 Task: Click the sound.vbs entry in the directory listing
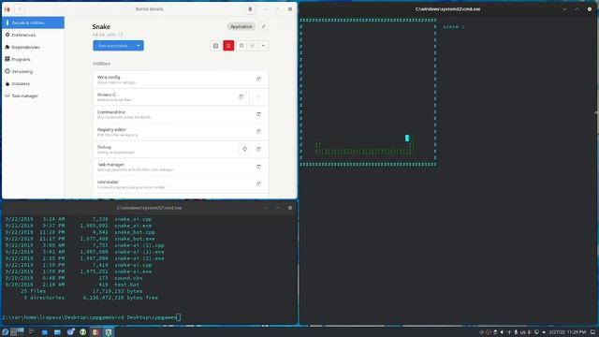(128, 278)
